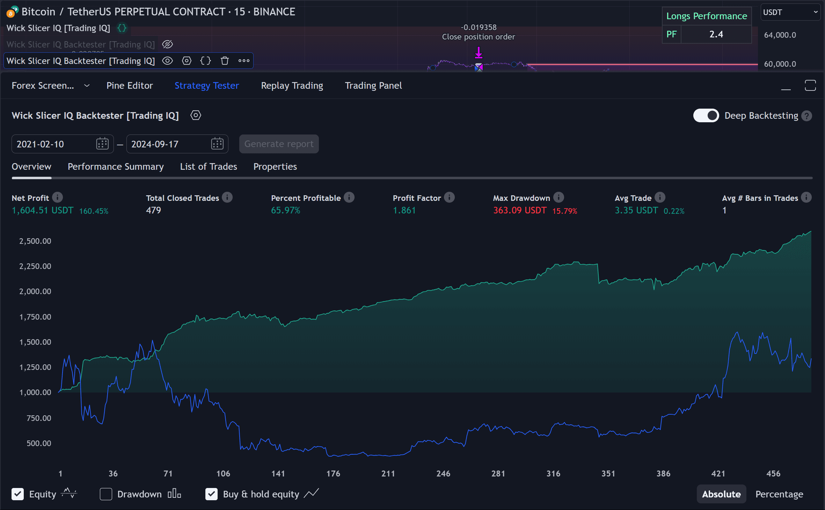Uncheck the Equity checkbox

tap(18, 494)
